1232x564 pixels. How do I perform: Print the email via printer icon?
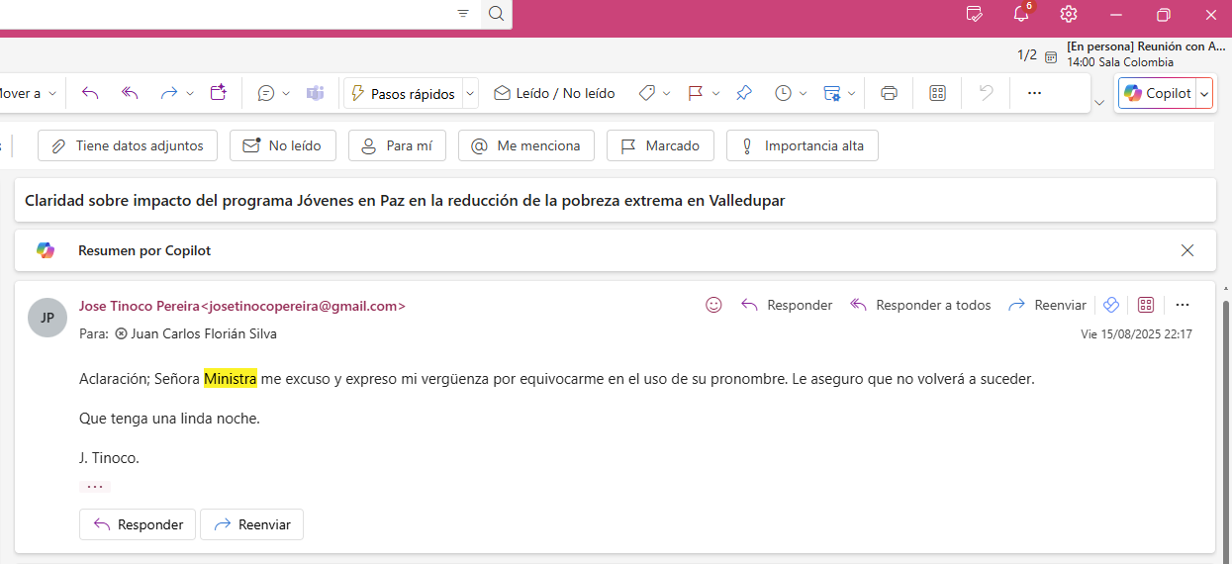pos(889,93)
